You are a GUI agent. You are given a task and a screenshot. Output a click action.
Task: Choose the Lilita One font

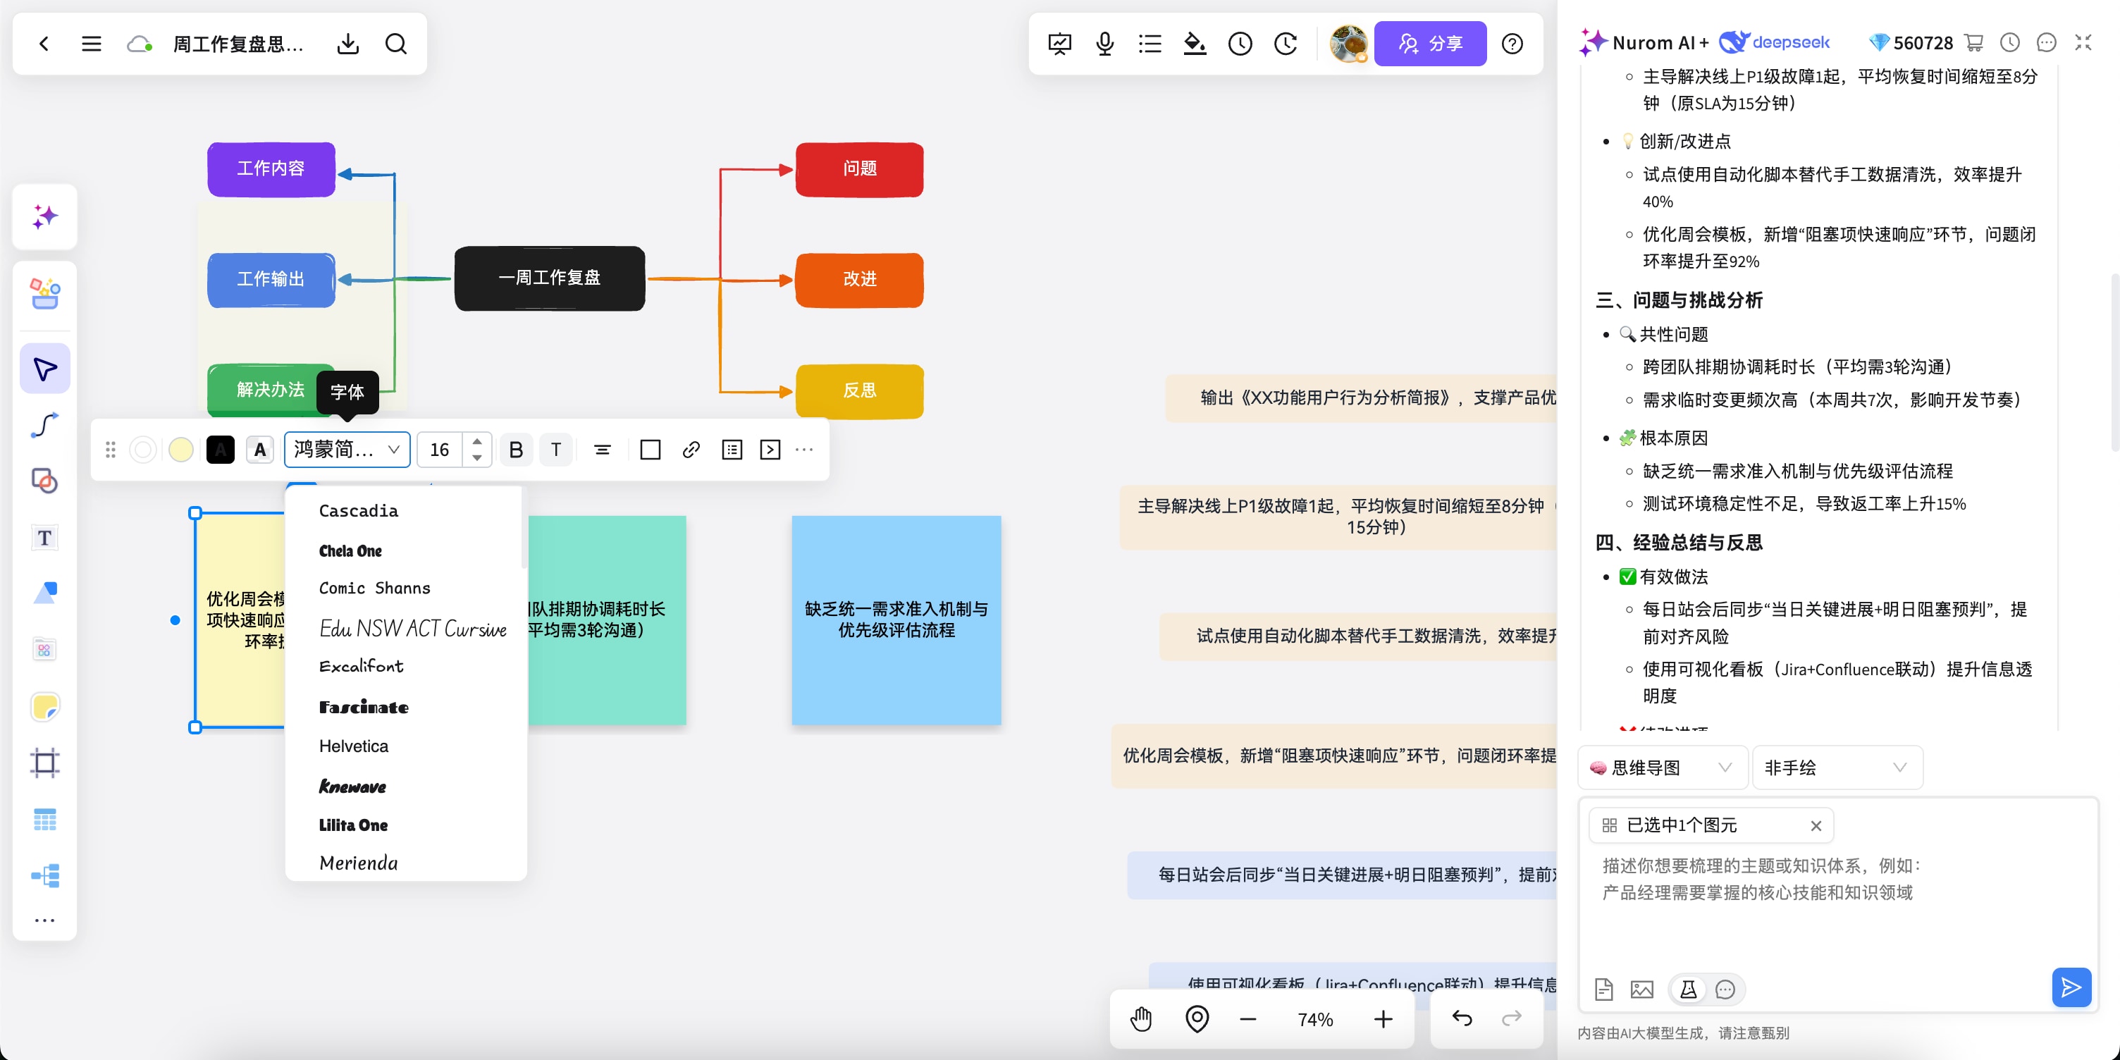tap(353, 825)
